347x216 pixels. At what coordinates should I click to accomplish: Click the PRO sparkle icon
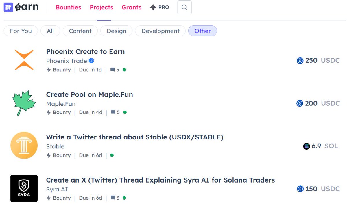pyautogui.click(x=153, y=8)
